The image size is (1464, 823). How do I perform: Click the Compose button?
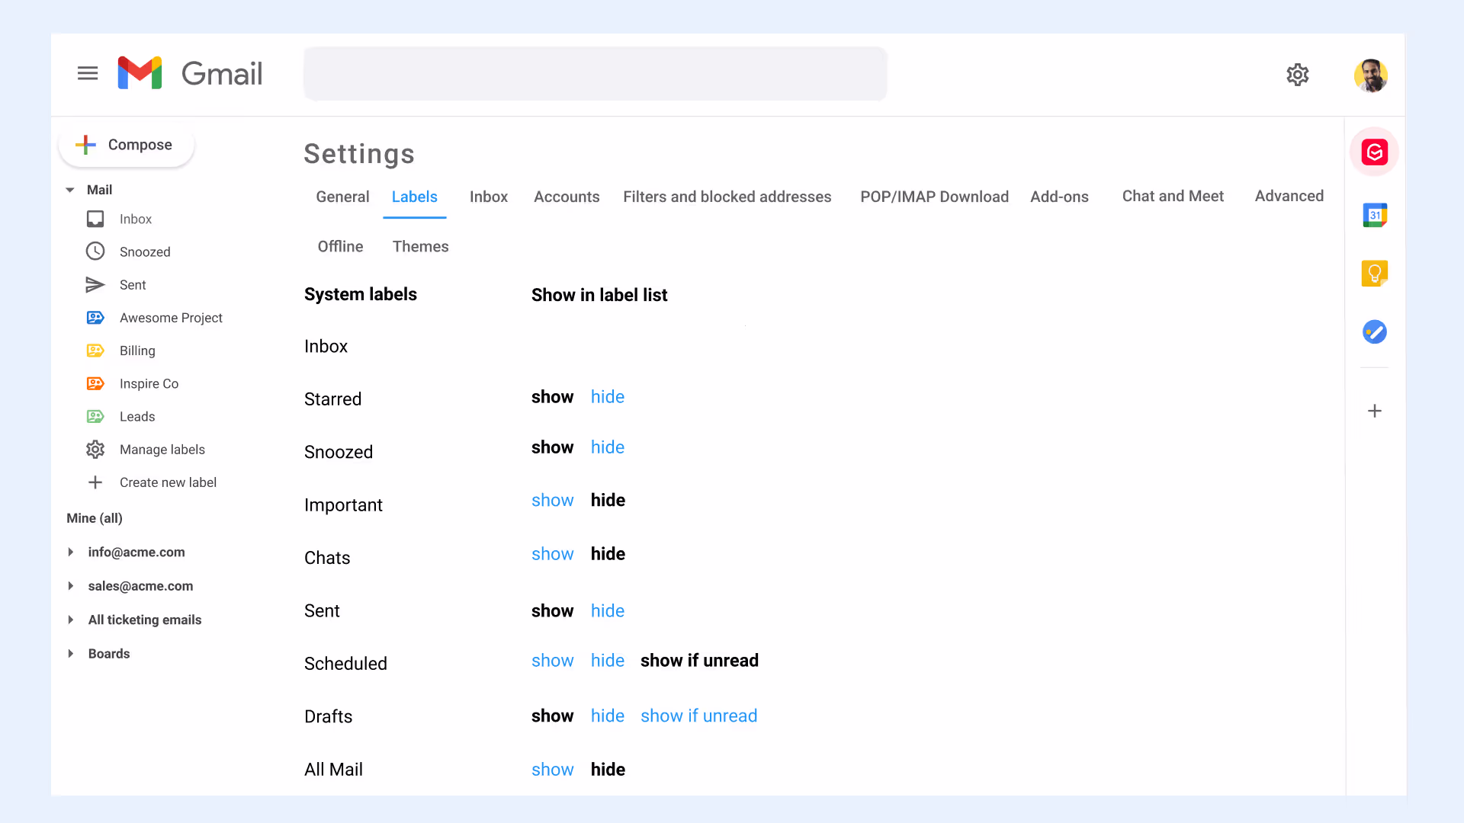tap(127, 145)
